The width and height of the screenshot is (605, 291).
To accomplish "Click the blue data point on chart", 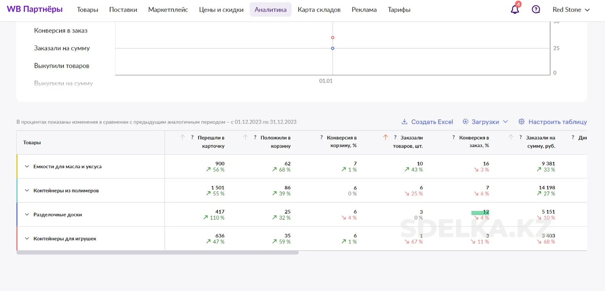I will (333, 48).
